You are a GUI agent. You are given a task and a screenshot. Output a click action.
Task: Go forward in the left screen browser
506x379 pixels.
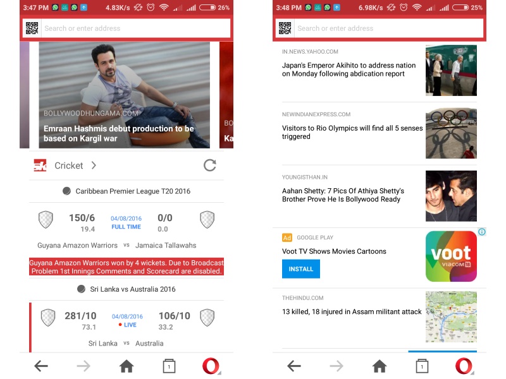(83, 366)
